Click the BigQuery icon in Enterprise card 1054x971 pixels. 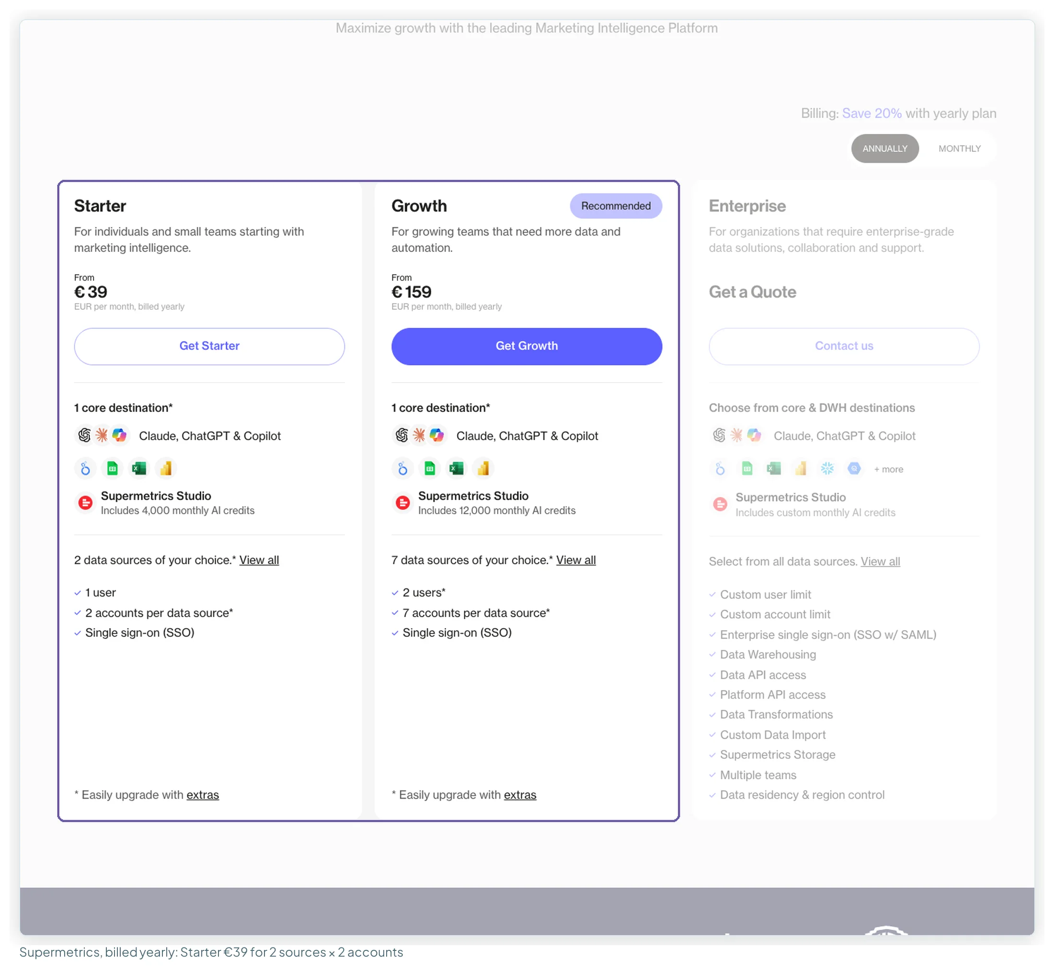point(854,469)
